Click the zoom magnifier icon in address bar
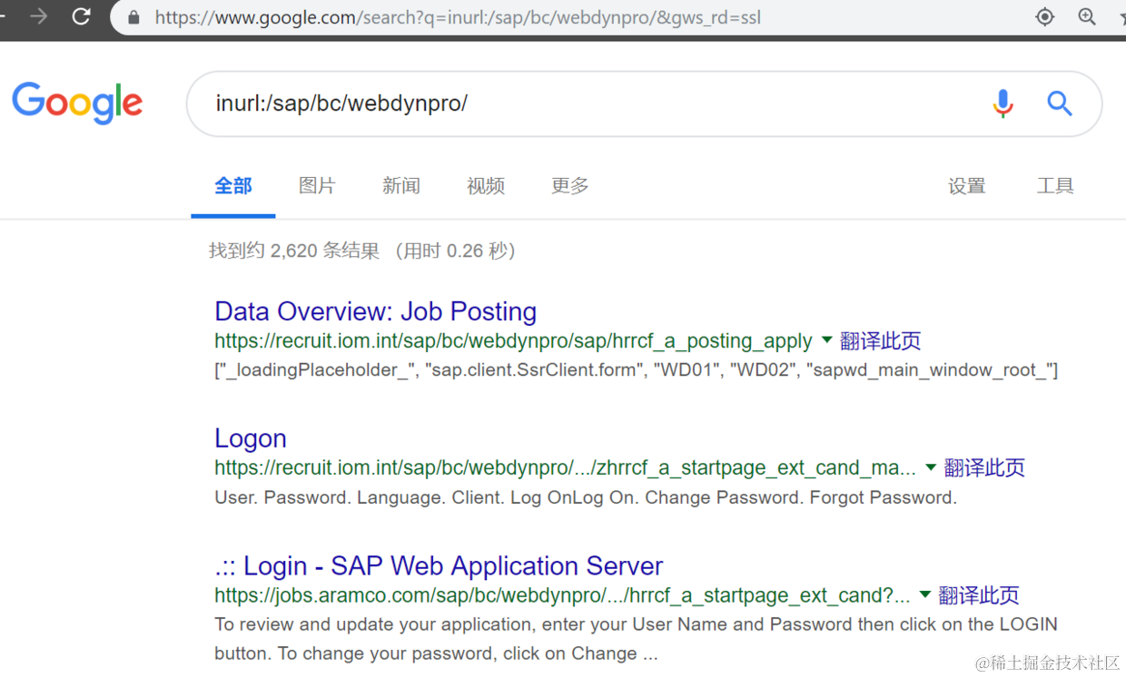 (x=1086, y=16)
